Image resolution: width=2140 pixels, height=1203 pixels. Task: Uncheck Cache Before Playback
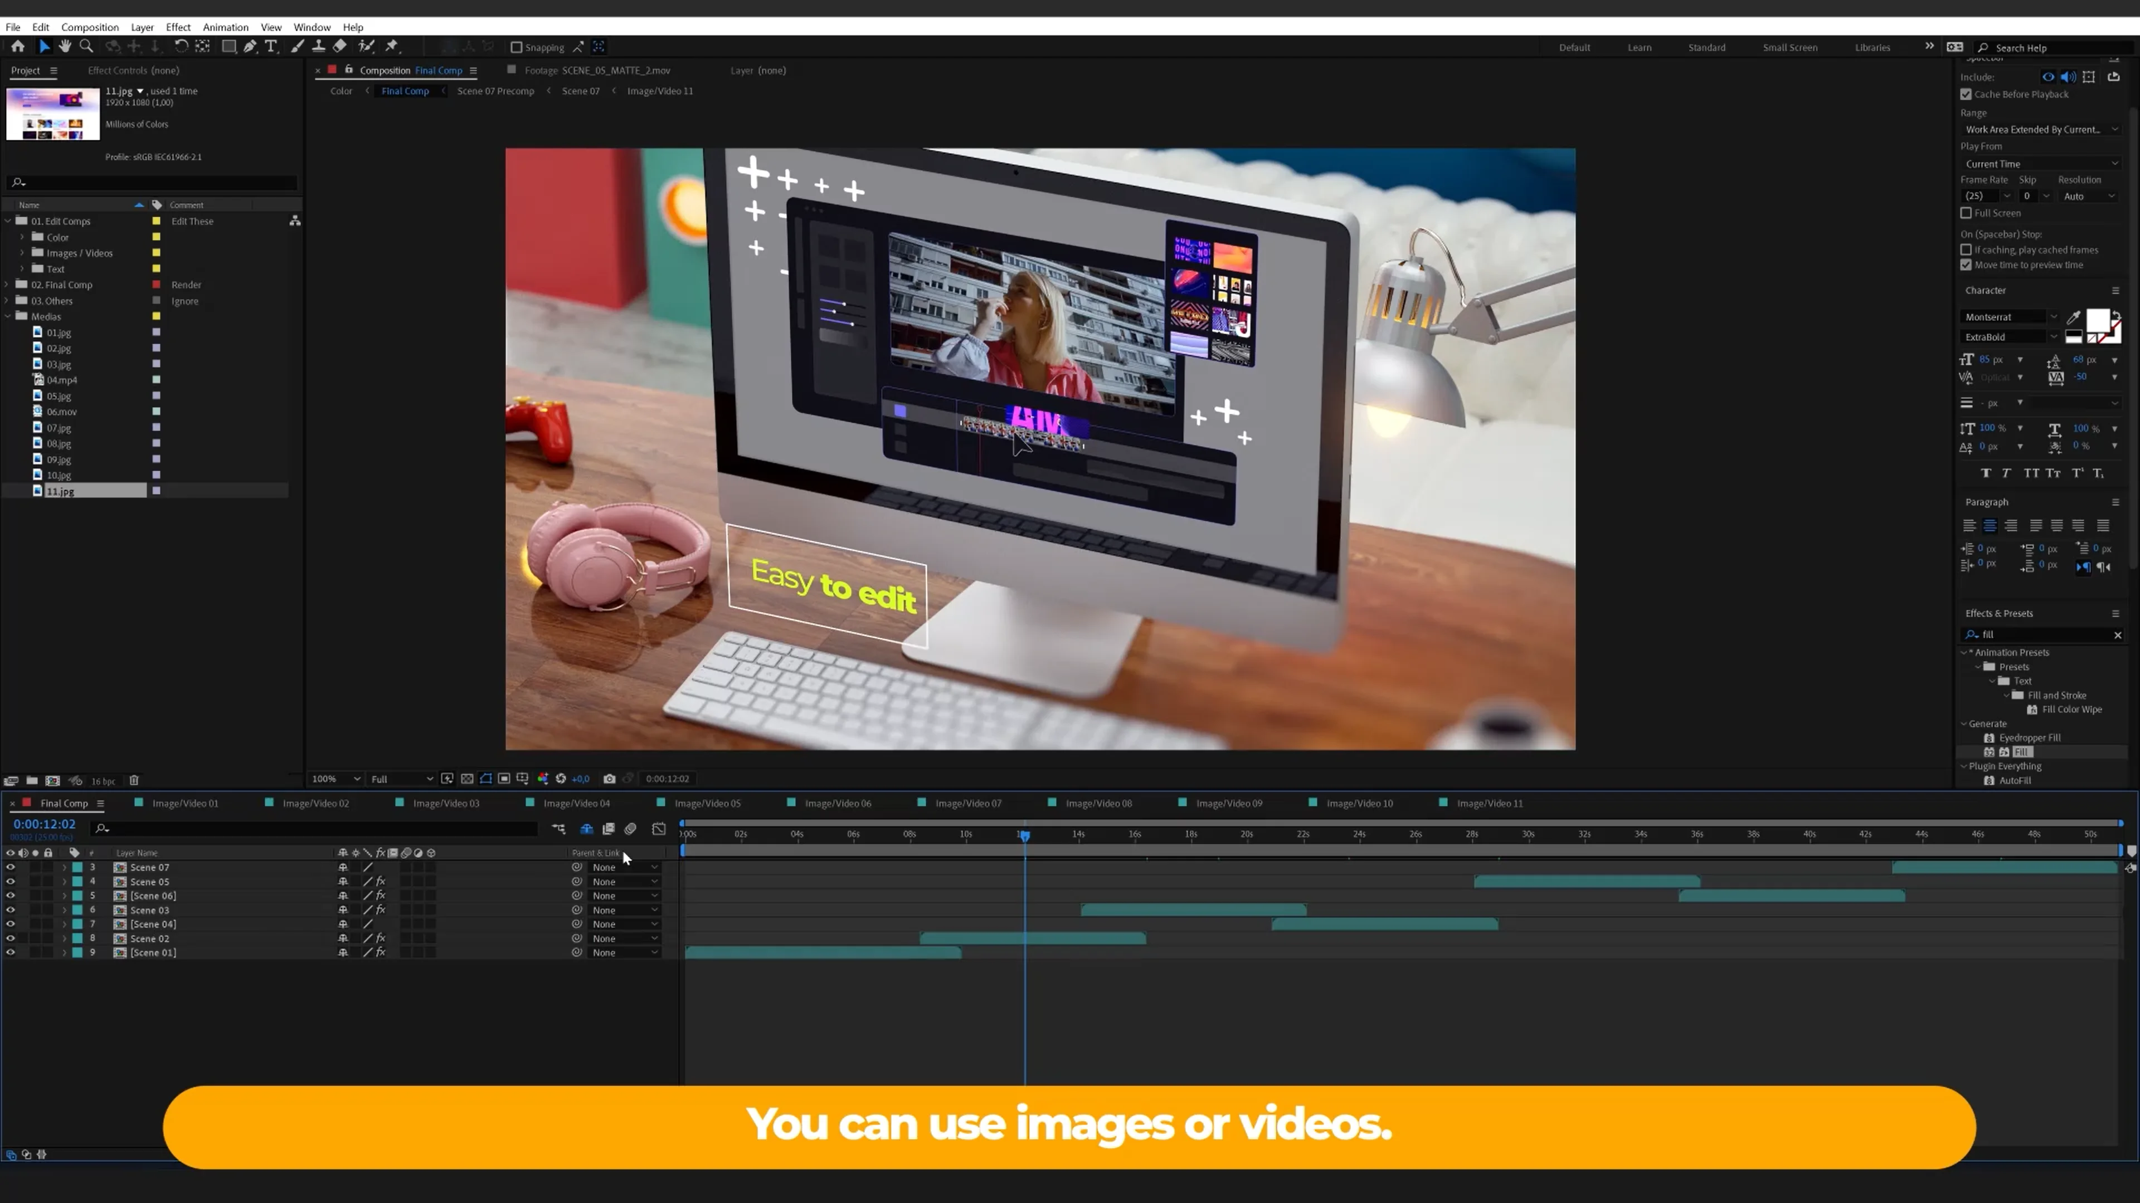pyautogui.click(x=1966, y=95)
